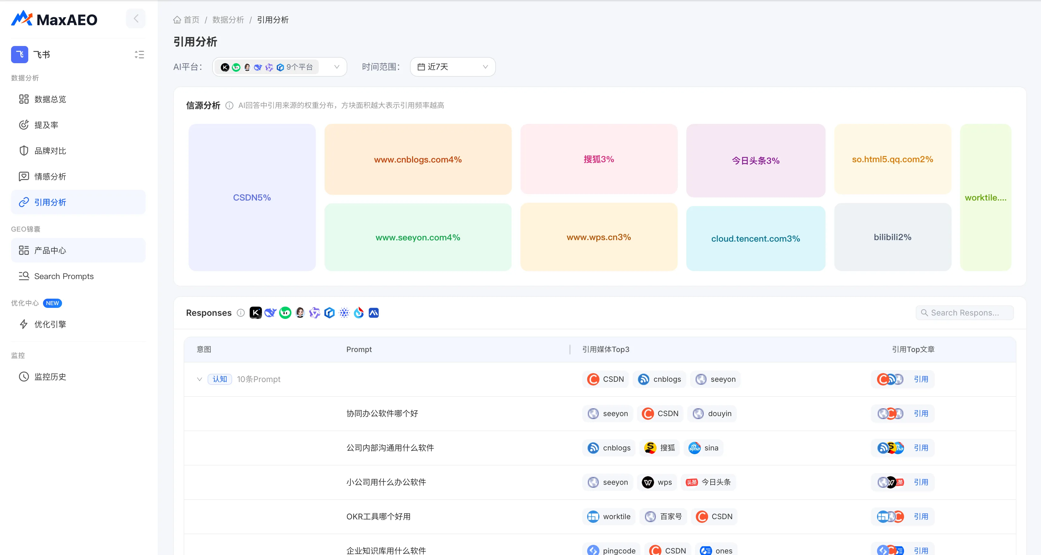This screenshot has width=1041, height=555.
Task: Click the prompt text 小公司用什么办公软件
Action: (386, 482)
